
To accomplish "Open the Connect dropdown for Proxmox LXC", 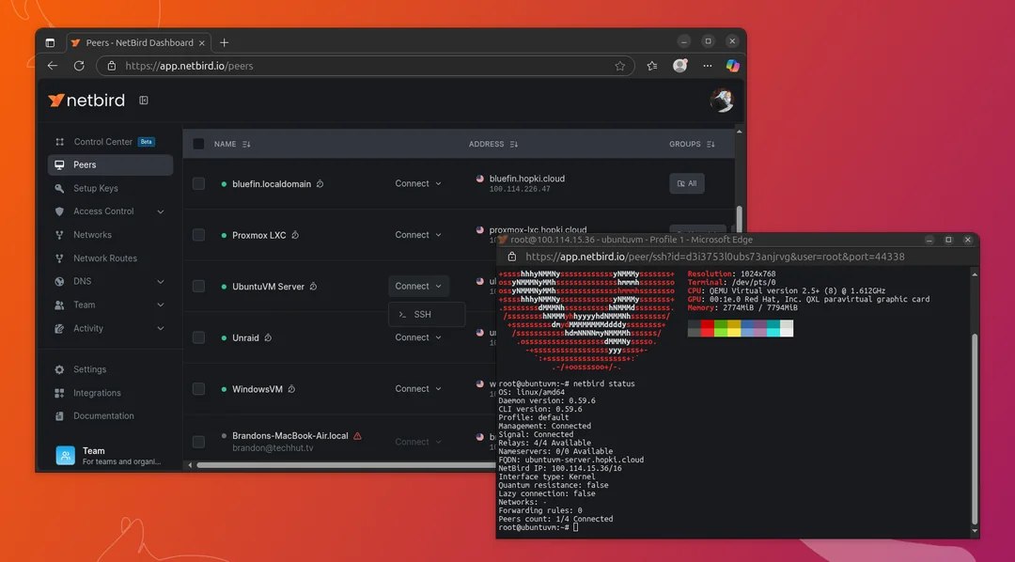I will [x=417, y=234].
